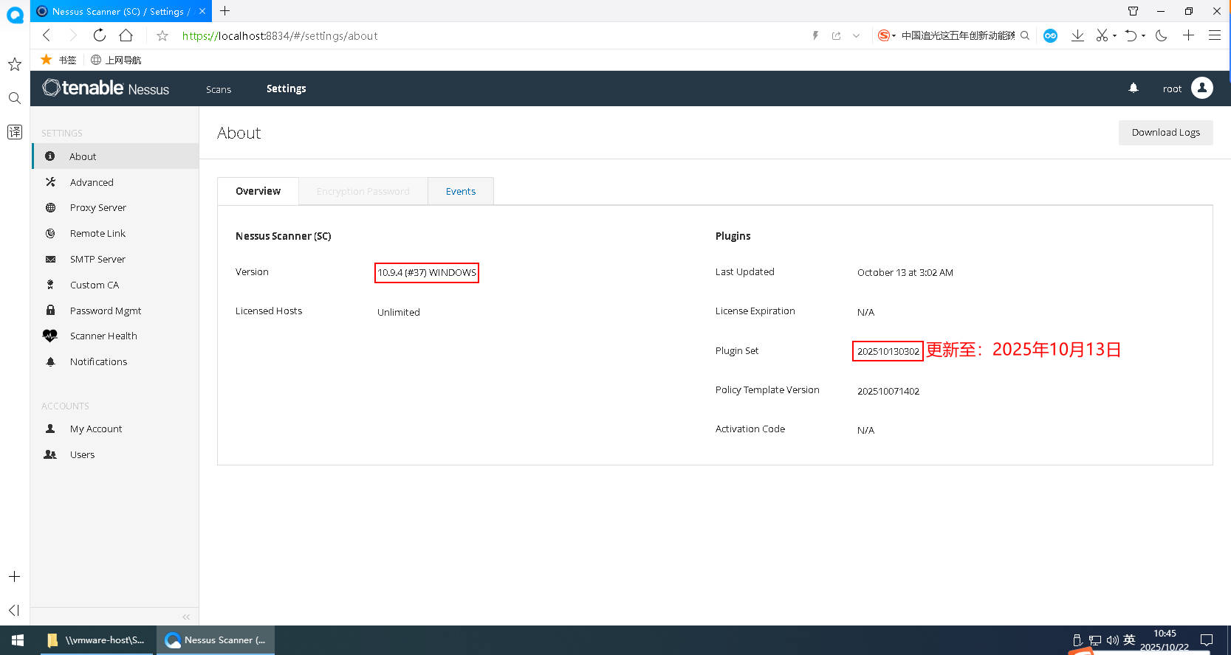Click the browser refresh icon
Screen dimensions: 1231x655
coord(99,35)
